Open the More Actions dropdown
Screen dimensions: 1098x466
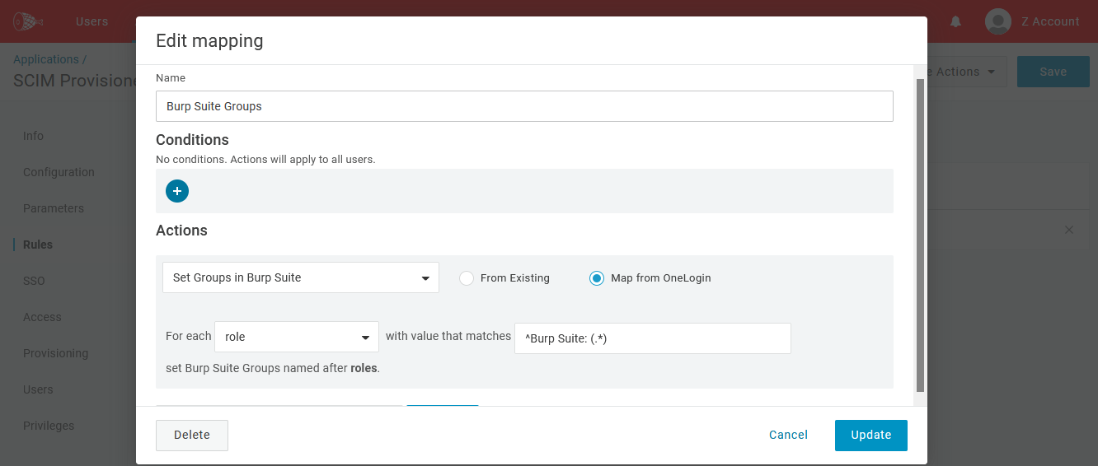(964, 72)
